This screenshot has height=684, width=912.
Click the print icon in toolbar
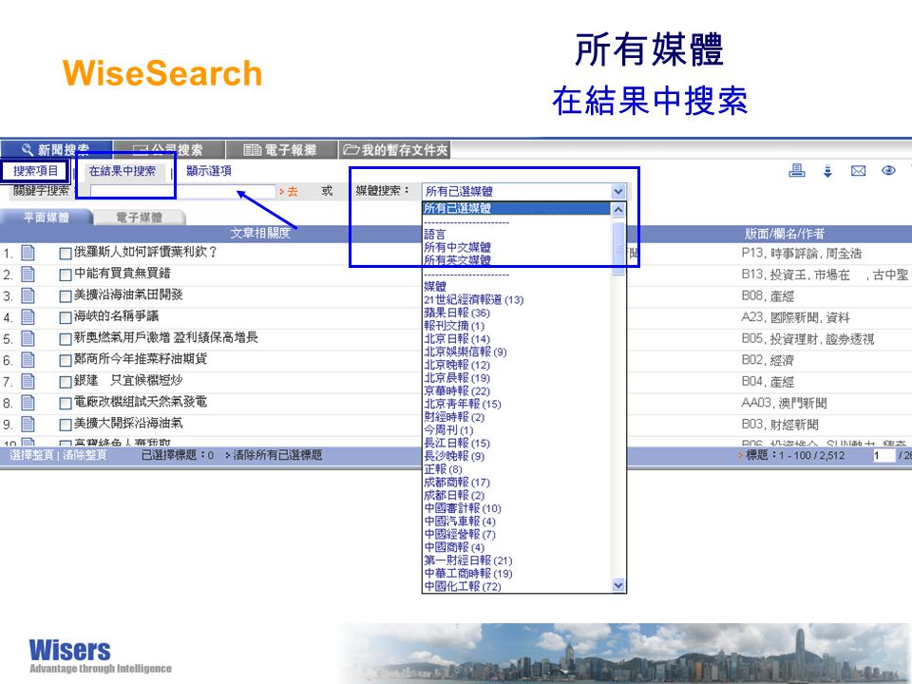(796, 170)
